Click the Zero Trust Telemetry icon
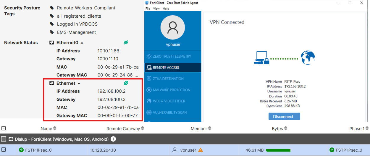The image size is (370, 156). (x=149, y=56)
